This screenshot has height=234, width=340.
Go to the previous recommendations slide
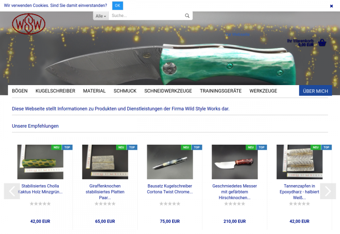click(x=11, y=191)
